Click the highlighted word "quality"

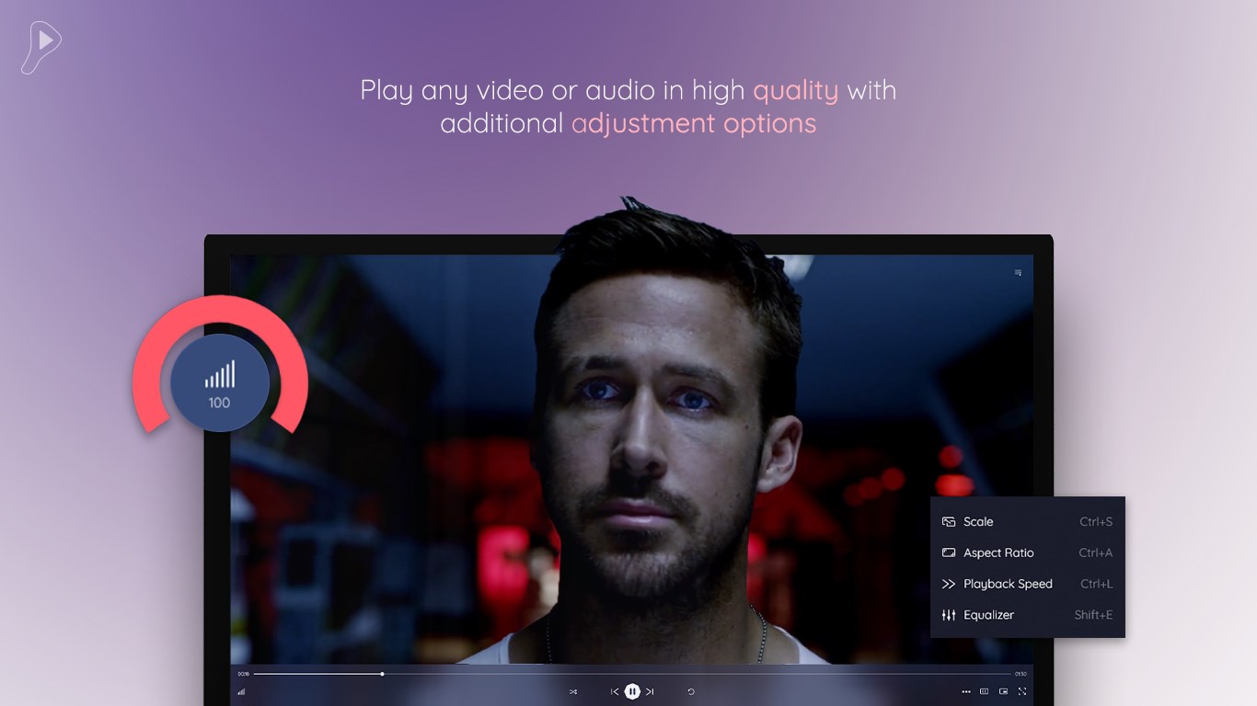796,90
